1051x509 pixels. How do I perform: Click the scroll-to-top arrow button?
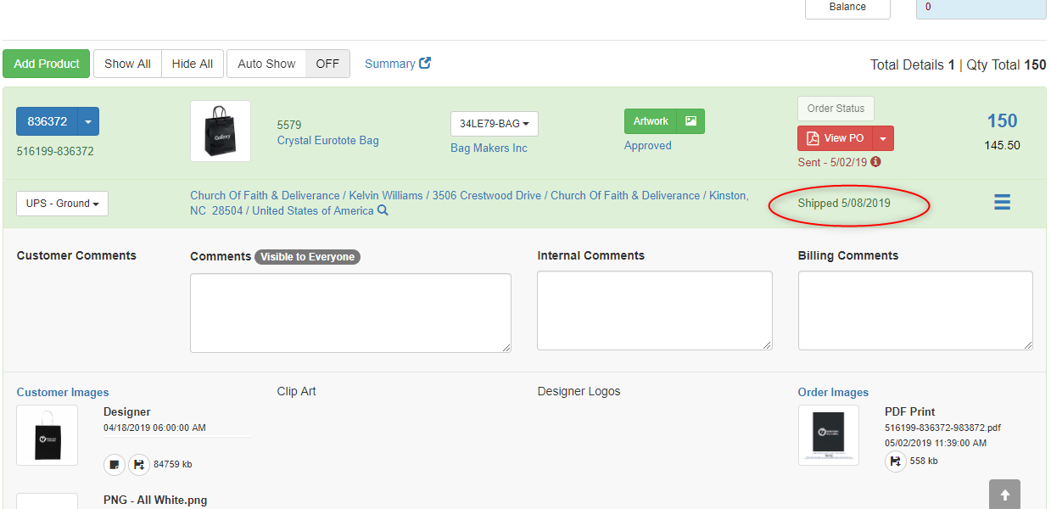point(1004,495)
